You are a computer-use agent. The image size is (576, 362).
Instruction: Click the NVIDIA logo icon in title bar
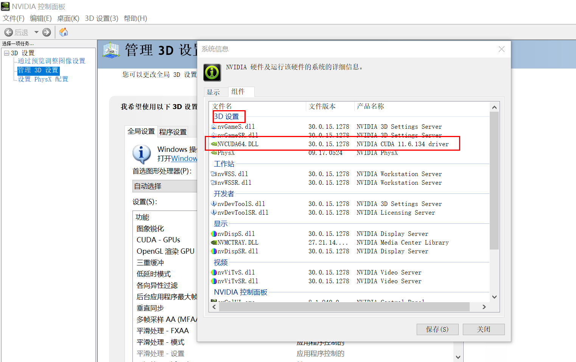pyautogui.click(x=5, y=6)
